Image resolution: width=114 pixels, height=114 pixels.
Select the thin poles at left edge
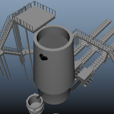(x=5, y=67)
